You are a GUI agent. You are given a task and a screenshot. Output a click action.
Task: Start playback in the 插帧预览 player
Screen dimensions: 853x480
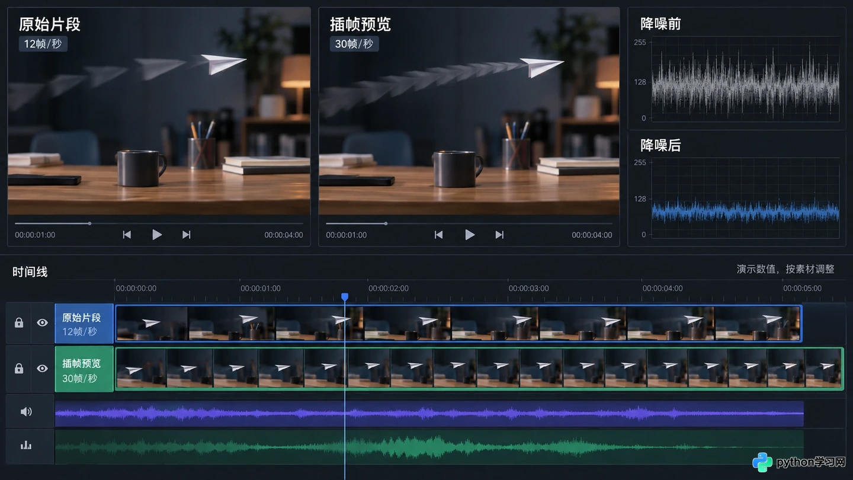470,235
